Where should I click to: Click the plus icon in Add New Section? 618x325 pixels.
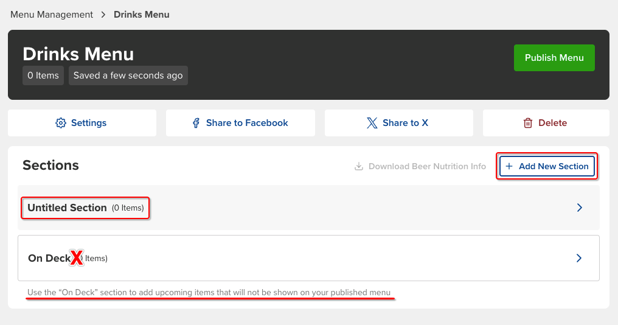coord(509,166)
